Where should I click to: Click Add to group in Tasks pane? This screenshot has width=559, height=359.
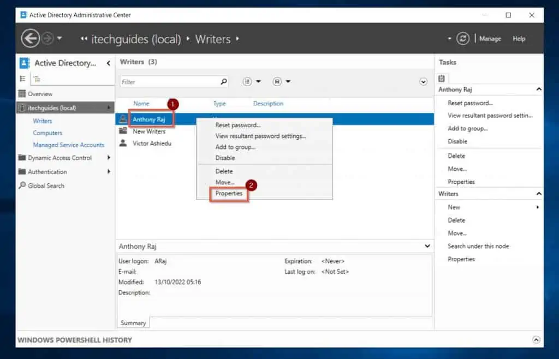[468, 129]
